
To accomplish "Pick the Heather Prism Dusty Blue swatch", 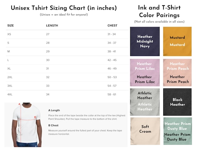I will coord(178,131).
